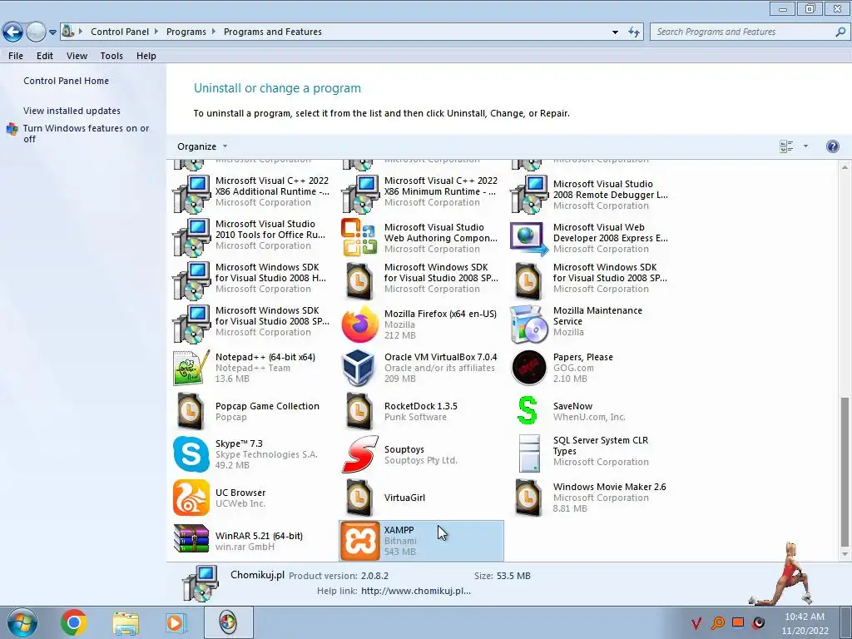
Task: Refresh the Programs and Features address bar
Action: click(x=633, y=32)
